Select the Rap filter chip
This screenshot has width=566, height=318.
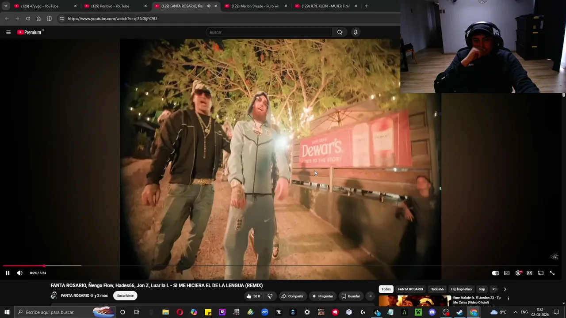tap(482, 289)
